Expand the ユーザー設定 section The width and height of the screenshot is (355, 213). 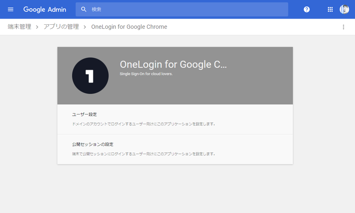pyautogui.click(x=175, y=119)
